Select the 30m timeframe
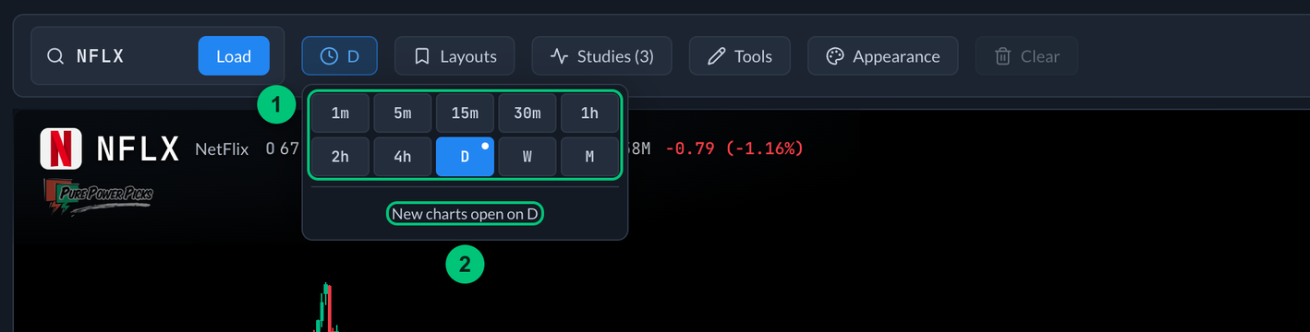The image size is (1310, 332). coord(527,113)
